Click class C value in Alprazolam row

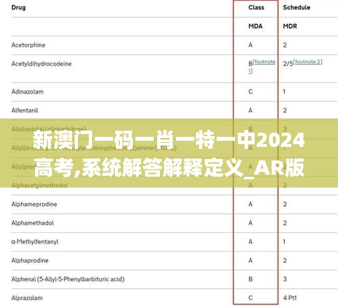[x=251, y=298]
